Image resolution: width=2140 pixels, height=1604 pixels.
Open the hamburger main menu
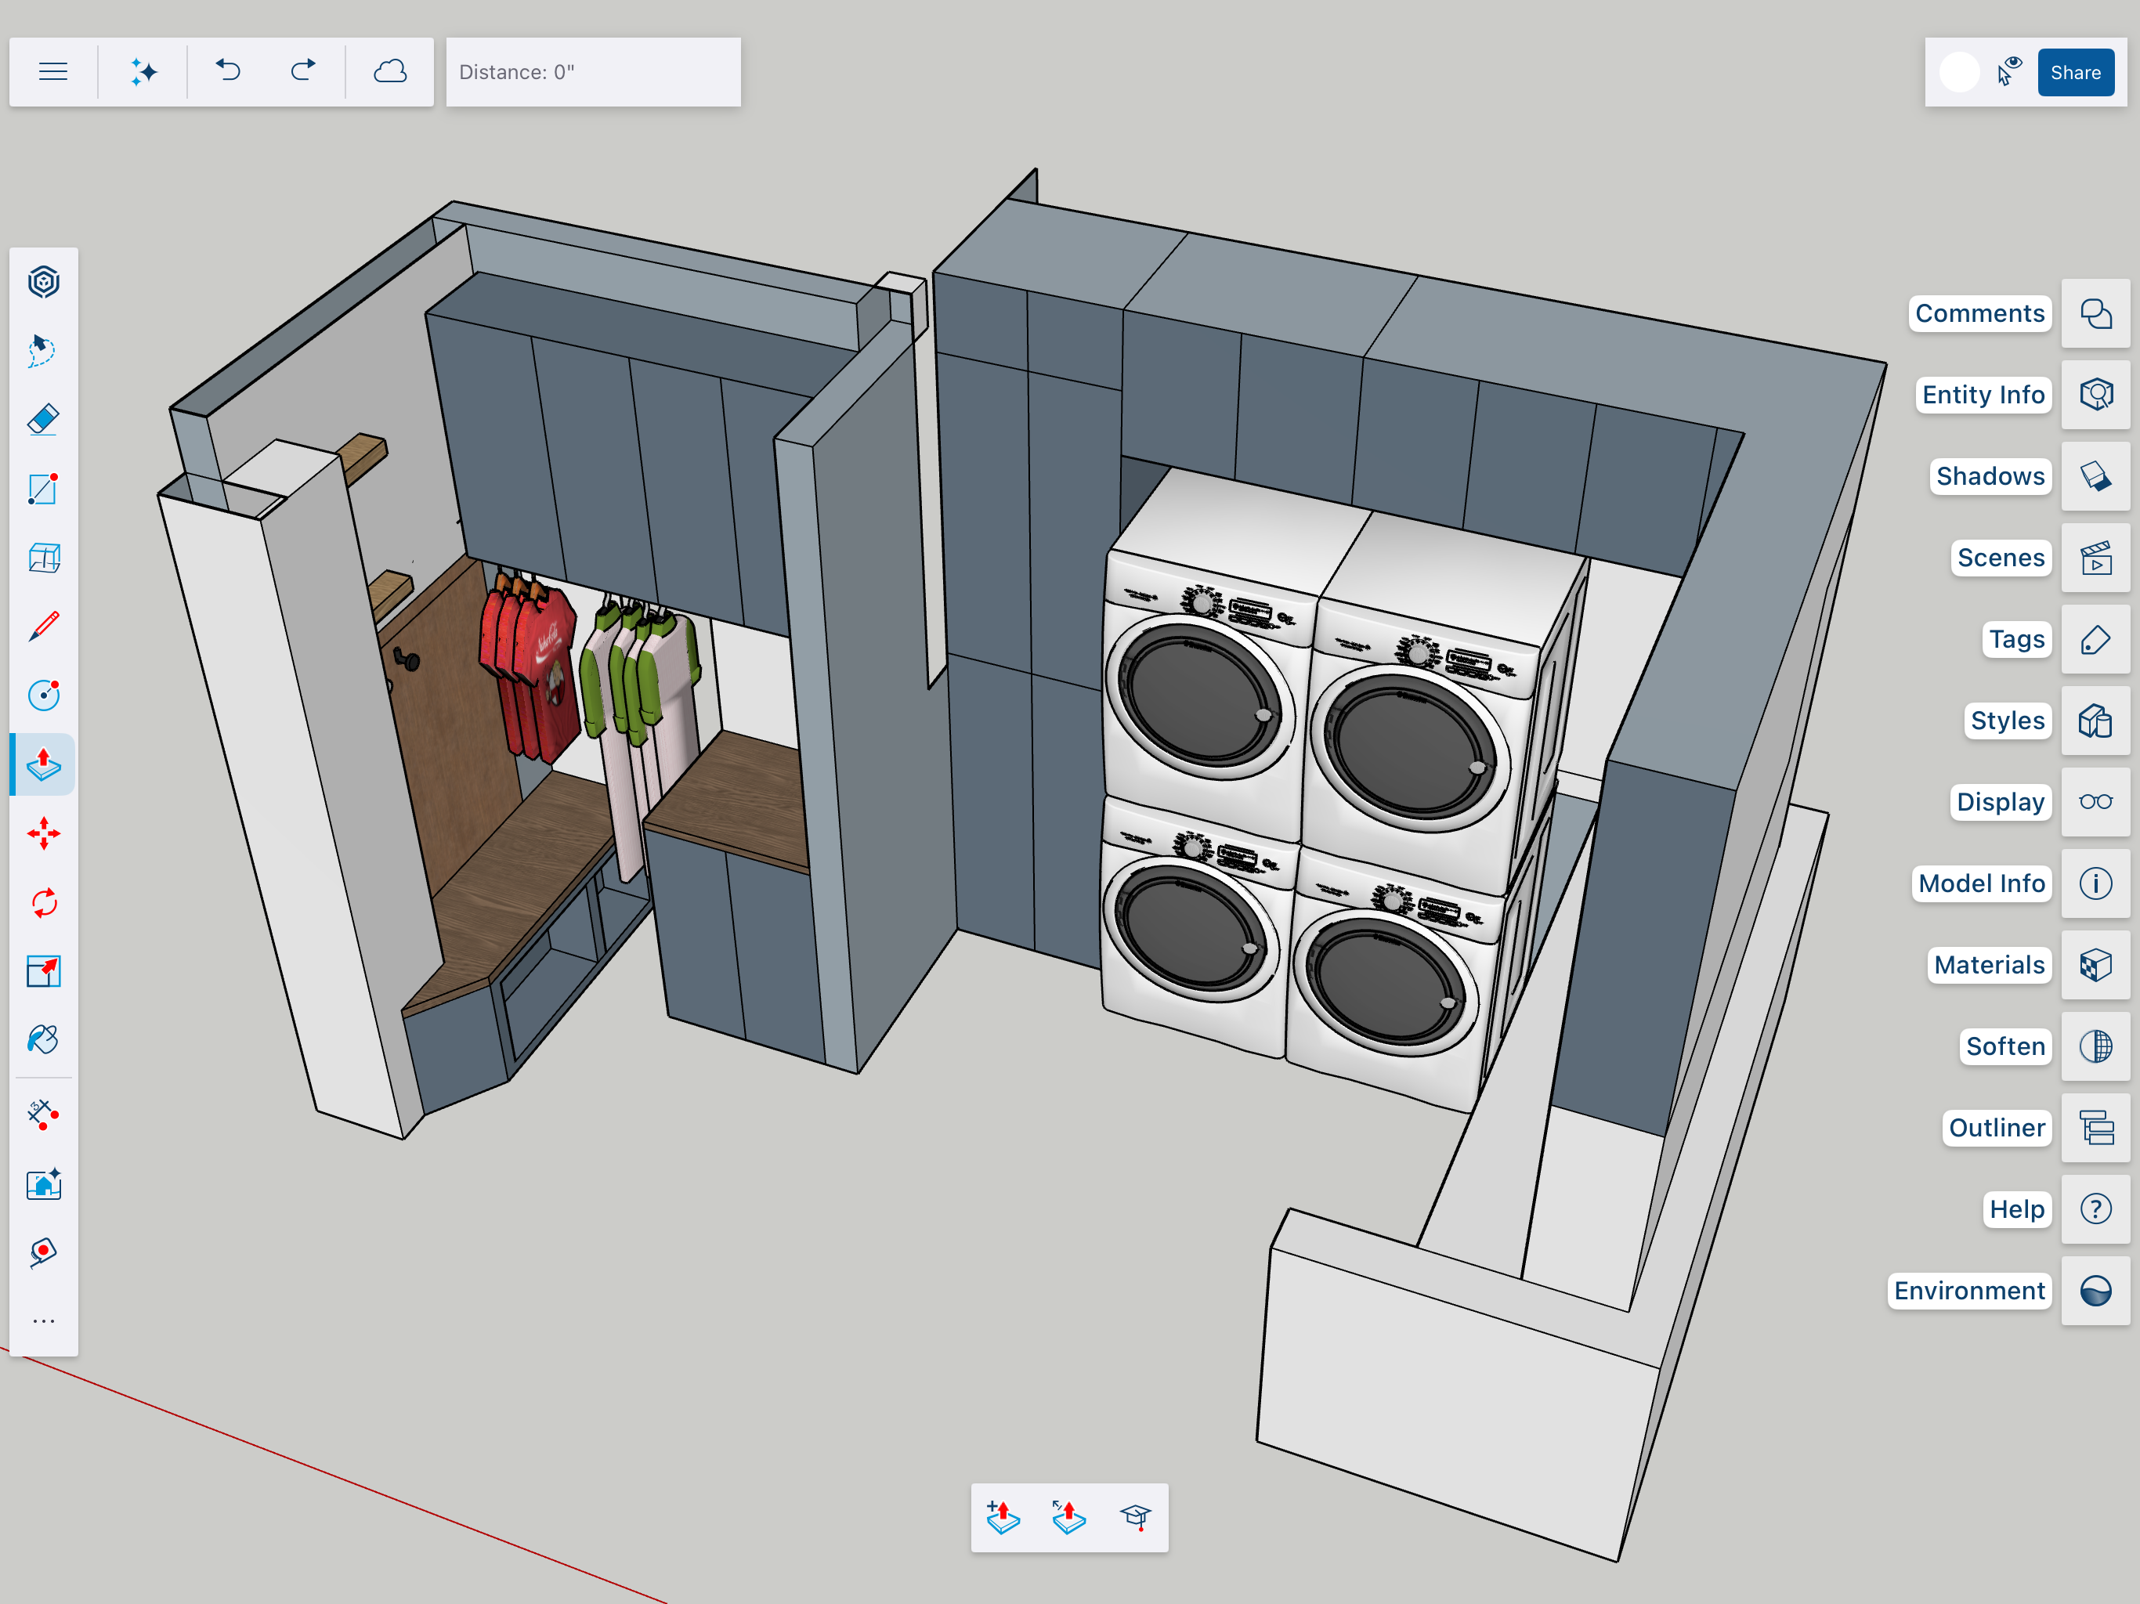53,71
